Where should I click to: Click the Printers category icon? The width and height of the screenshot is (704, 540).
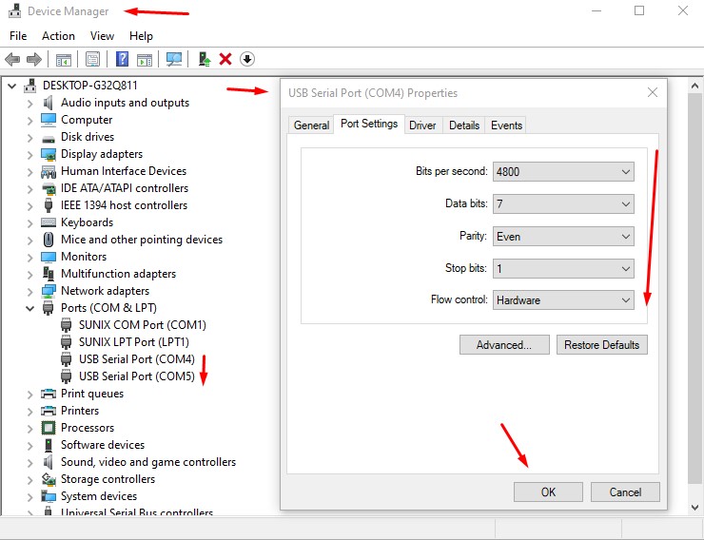pos(48,411)
